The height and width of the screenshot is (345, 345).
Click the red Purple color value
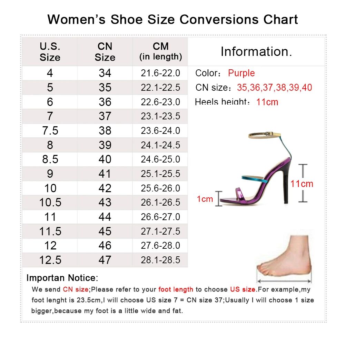click(241, 73)
